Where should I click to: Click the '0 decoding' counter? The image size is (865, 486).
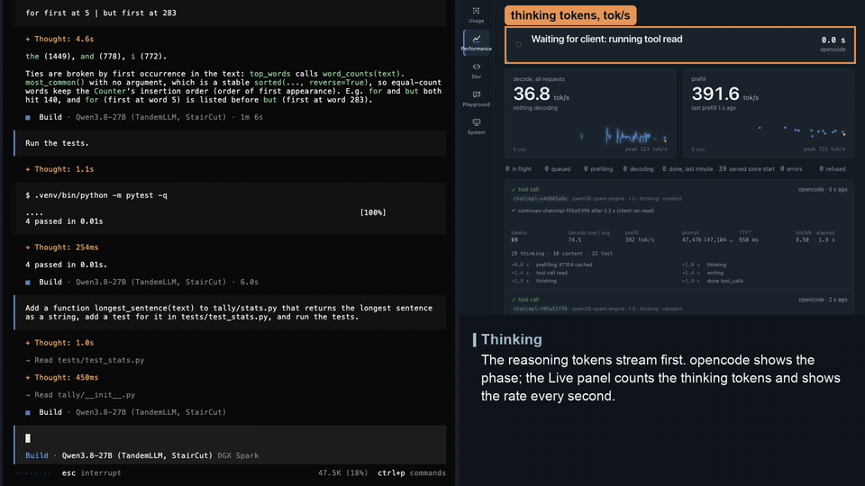click(x=638, y=169)
